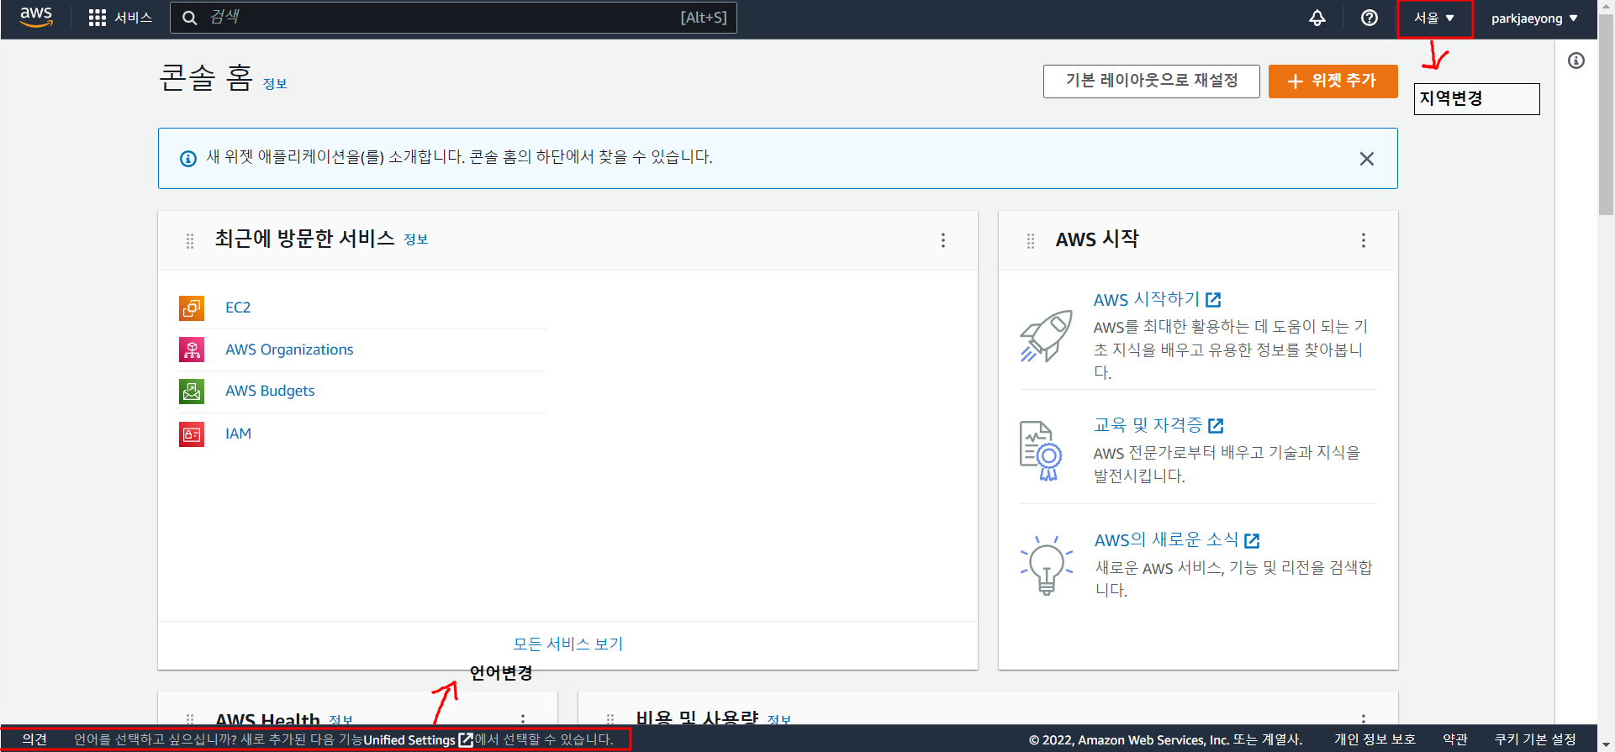Open the notifications bell
Image resolution: width=1615 pixels, height=752 pixels.
pos(1317,18)
